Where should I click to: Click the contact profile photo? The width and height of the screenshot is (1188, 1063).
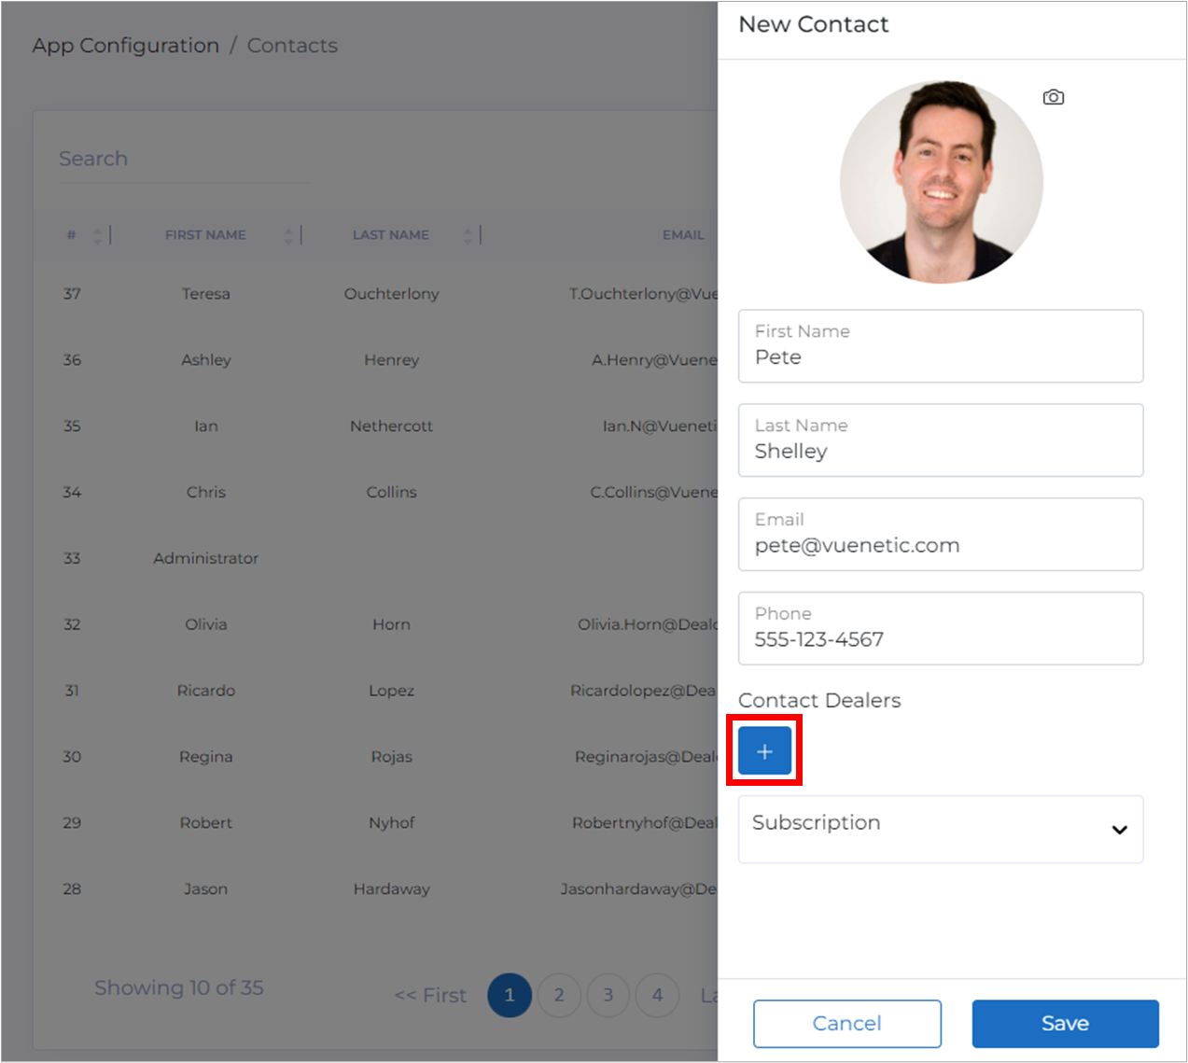click(941, 182)
